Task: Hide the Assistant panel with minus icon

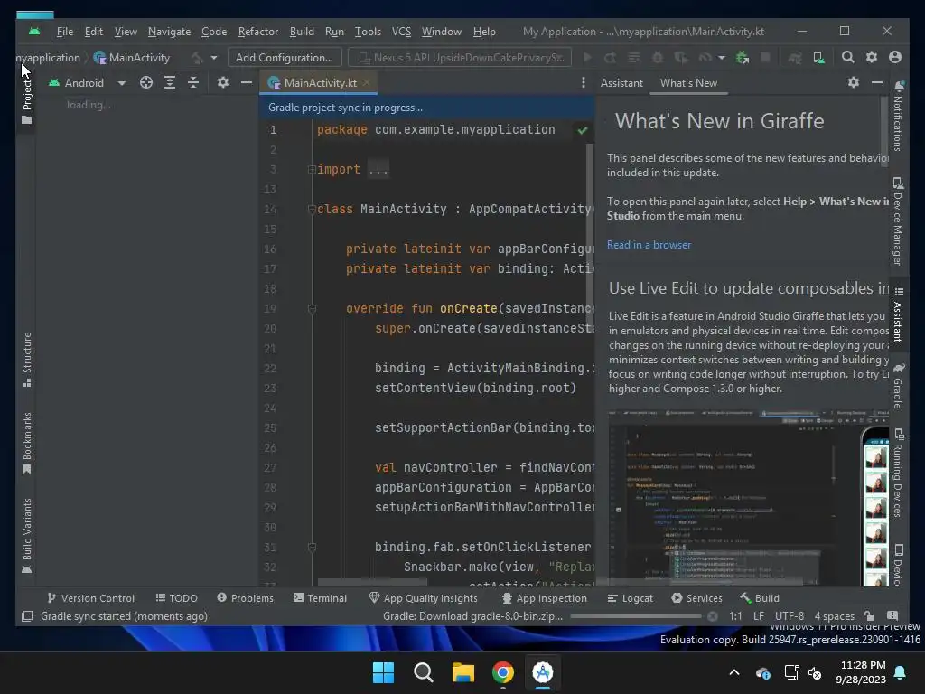Action: [x=877, y=82]
